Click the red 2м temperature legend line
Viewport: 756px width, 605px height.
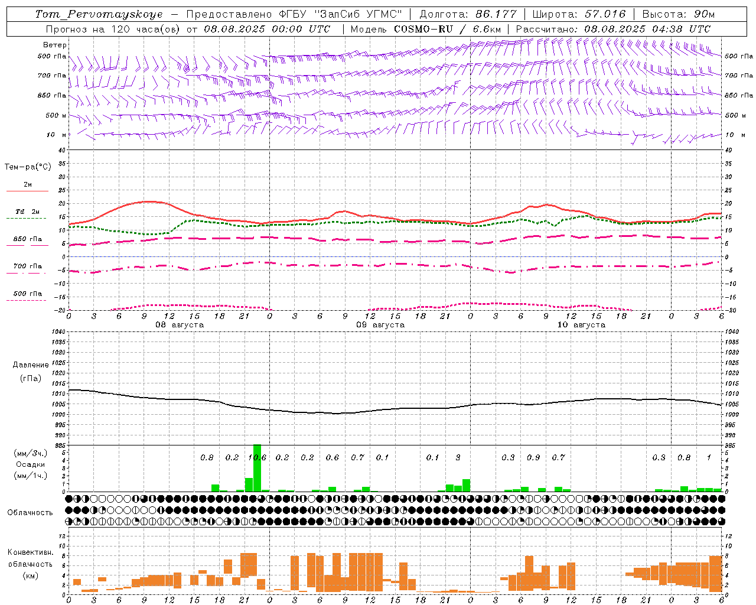click(27, 191)
